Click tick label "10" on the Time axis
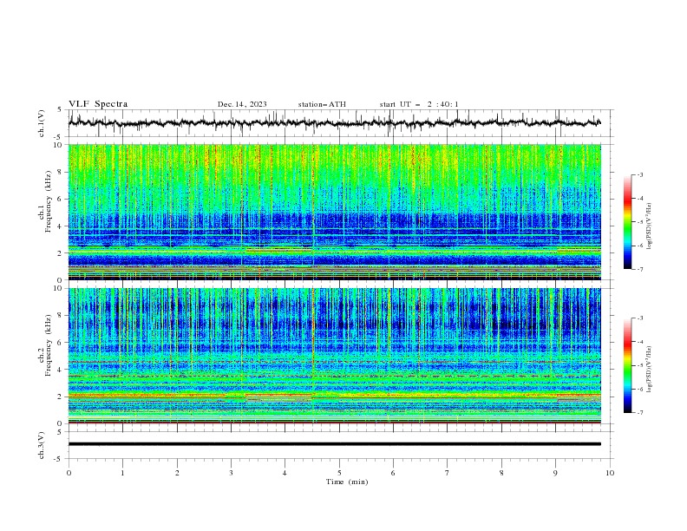Screen dimensions: 687x531 click(x=610, y=473)
